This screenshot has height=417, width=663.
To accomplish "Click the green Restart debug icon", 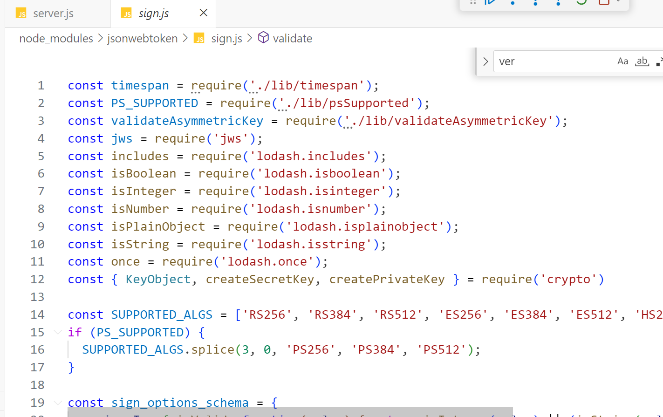I will click(x=581, y=2).
